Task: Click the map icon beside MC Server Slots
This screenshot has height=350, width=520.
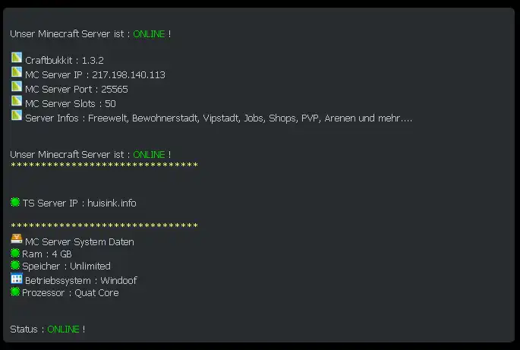Action: click(x=16, y=102)
